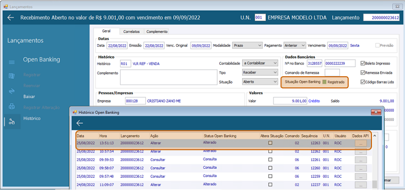Click the history table scroll up arrow

point(374,136)
